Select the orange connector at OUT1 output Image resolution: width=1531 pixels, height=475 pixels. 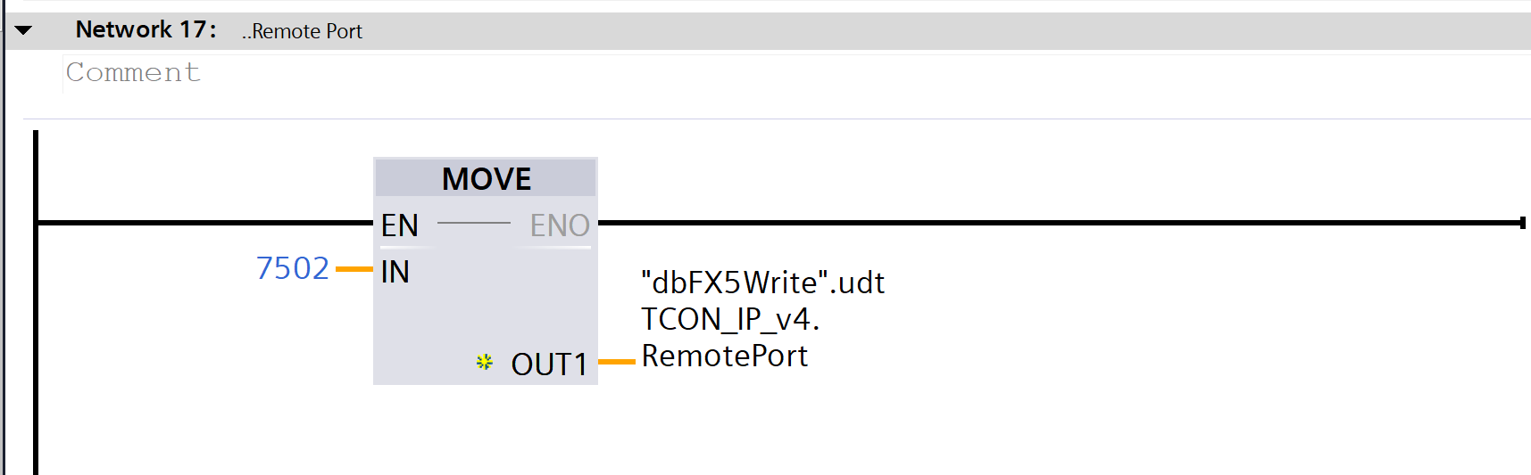pyautogui.click(x=616, y=362)
